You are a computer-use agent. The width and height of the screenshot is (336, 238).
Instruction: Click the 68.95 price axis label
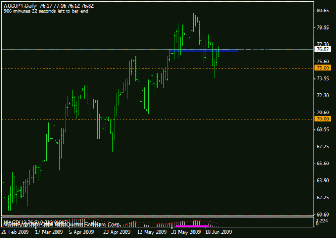pyautogui.click(x=323, y=129)
